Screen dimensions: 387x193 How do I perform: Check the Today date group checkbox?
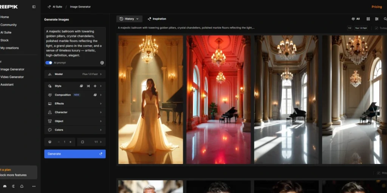tap(376, 28)
